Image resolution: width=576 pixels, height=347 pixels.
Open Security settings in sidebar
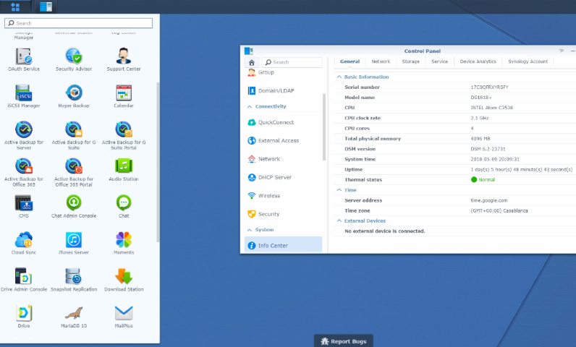[283, 214]
